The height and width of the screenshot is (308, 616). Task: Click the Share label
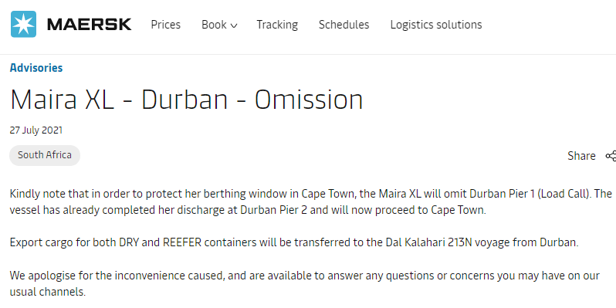tap(581, 156)
